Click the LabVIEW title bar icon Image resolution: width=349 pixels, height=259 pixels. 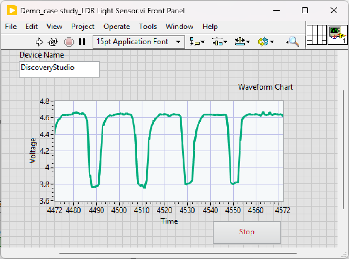coord(12,10)
